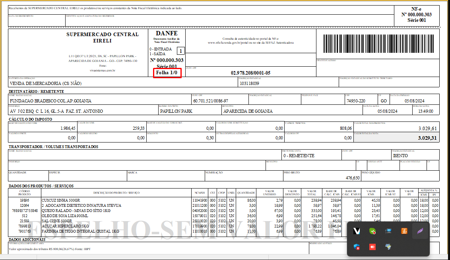Click product code 7689857275584​8

click(24, 211)
